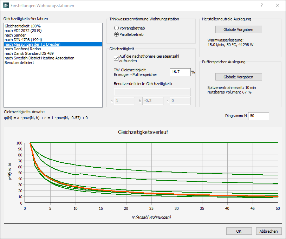Choose nach VDI 2072 (2019) method
286x239 pixels.
(53, 31)
